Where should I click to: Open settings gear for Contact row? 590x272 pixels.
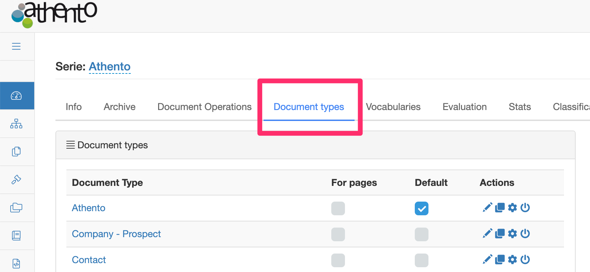(x=512, y=259)
